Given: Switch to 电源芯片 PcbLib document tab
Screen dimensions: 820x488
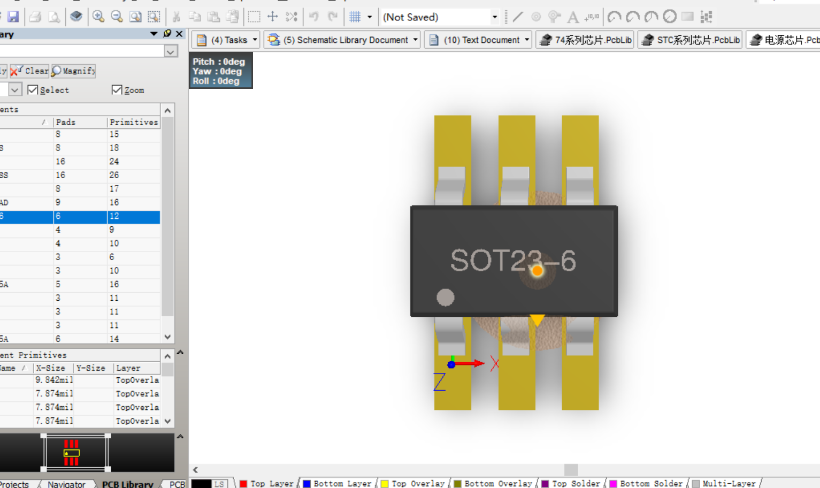Looking at the screenshot, I should (784, 40).
